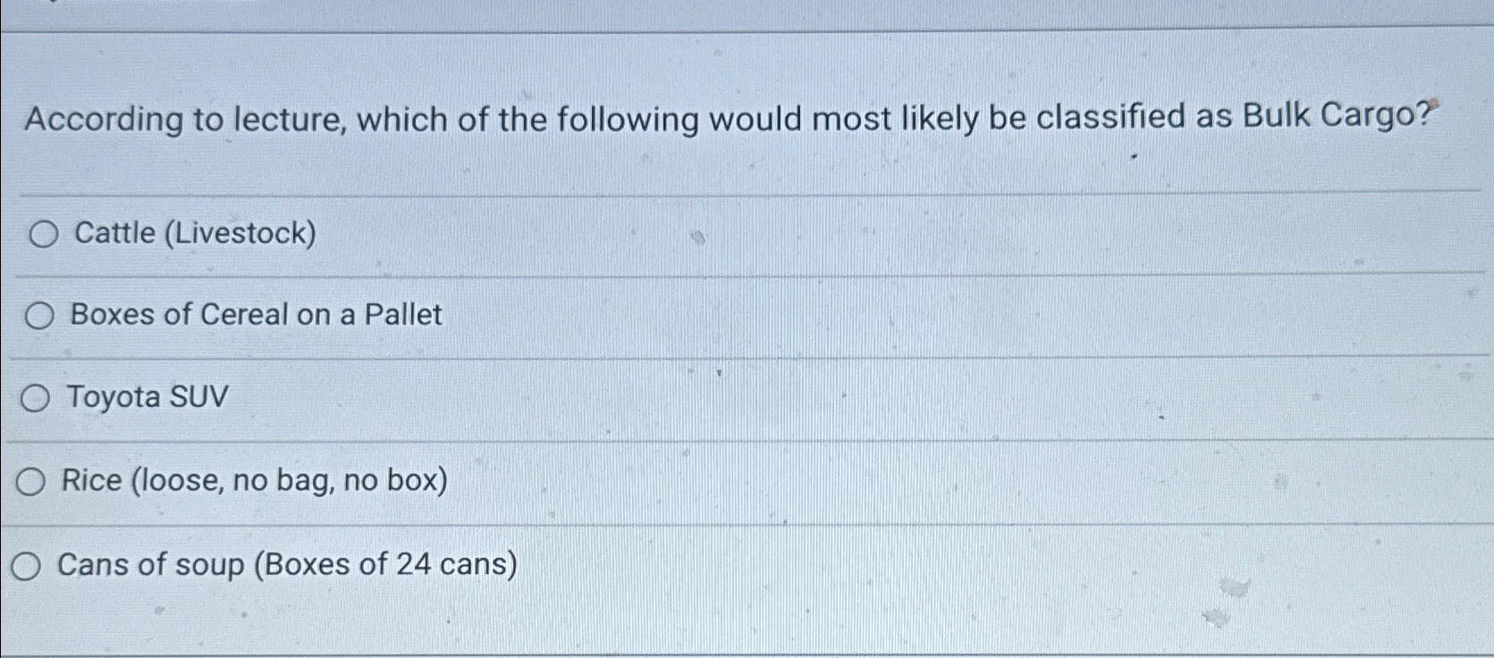The width and height of the screenshot is (1494, 658).
Task: Click the Rice answer text label
Action: (x=255, y=481)
